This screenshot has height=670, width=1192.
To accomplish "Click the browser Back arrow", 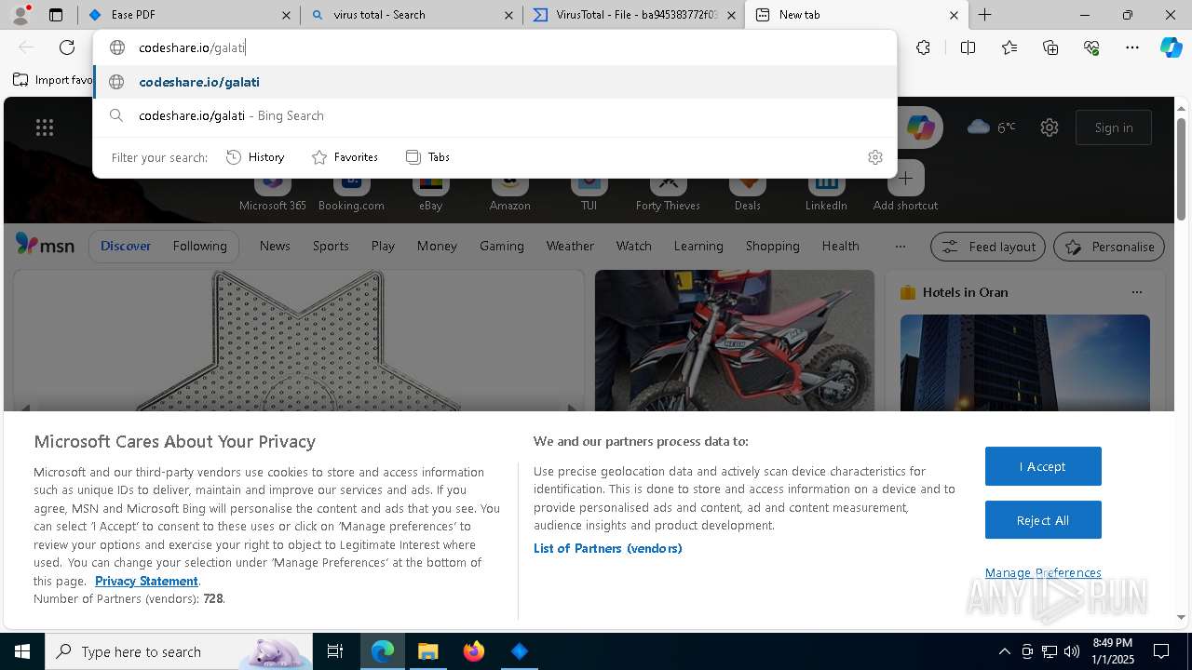I will pos(26,47).
